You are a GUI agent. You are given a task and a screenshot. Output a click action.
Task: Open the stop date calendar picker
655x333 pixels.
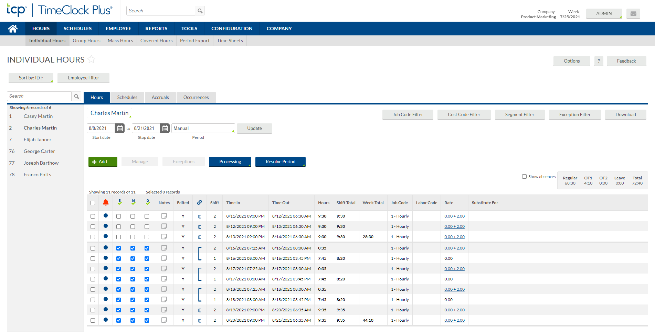[x=165, y=129]
